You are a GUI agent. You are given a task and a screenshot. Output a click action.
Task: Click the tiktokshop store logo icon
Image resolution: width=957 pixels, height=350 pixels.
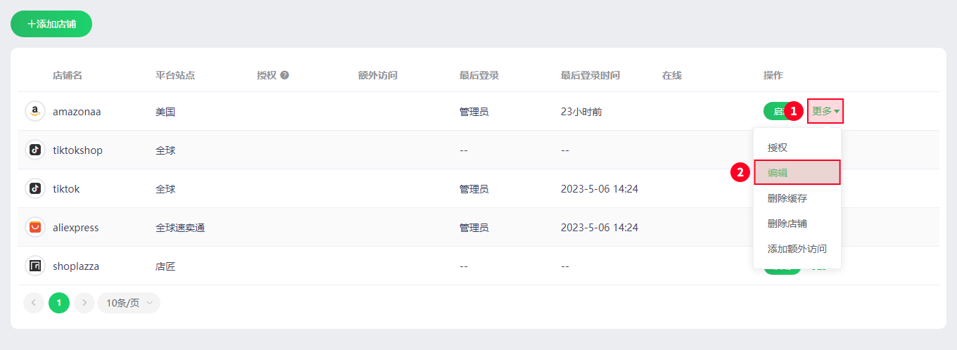click(x=34, y=150)
